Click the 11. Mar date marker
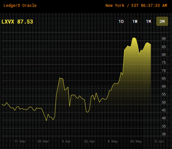The image size is (172, 149). pos(20,141)
